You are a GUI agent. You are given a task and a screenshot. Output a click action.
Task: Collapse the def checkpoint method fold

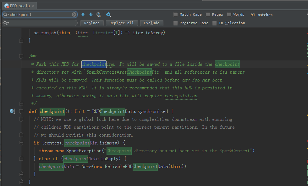tap(21, 111)
